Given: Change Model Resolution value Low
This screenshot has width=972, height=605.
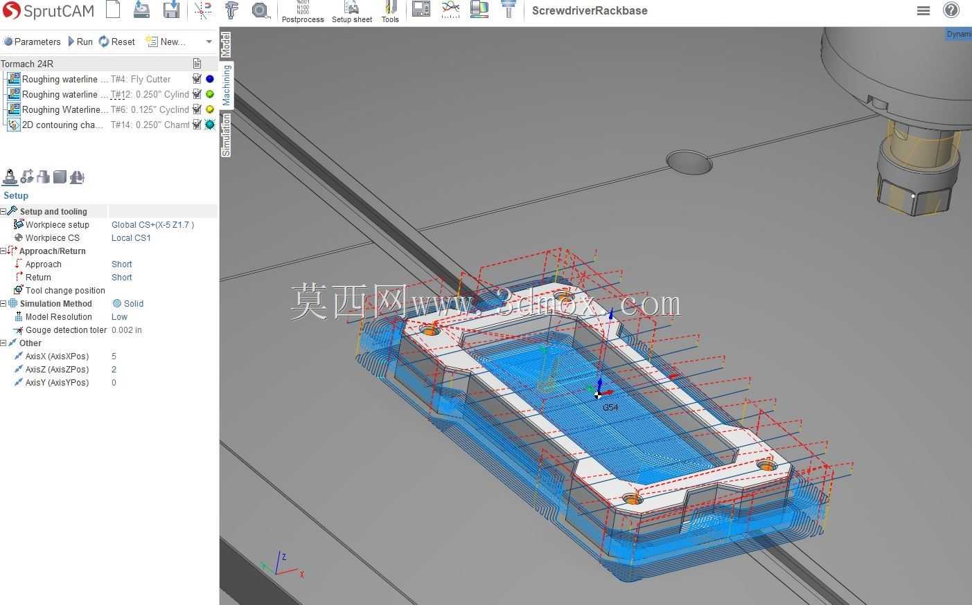Looking at the screenshot, I should pos(119,316).
